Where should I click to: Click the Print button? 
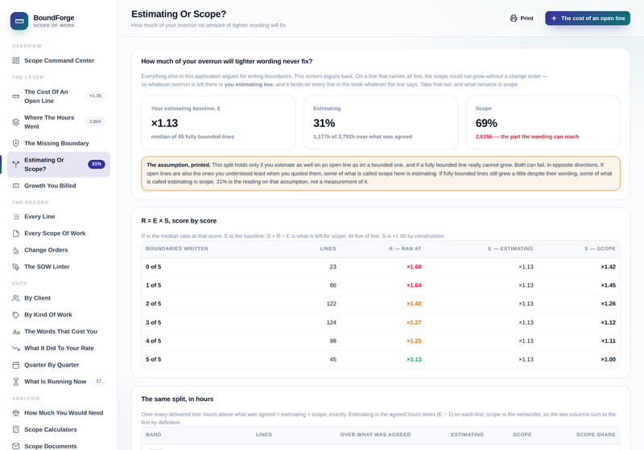click(522, 18)
